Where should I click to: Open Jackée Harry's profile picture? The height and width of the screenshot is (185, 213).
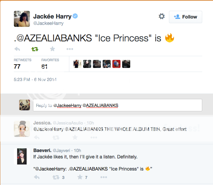click(21, 18)
